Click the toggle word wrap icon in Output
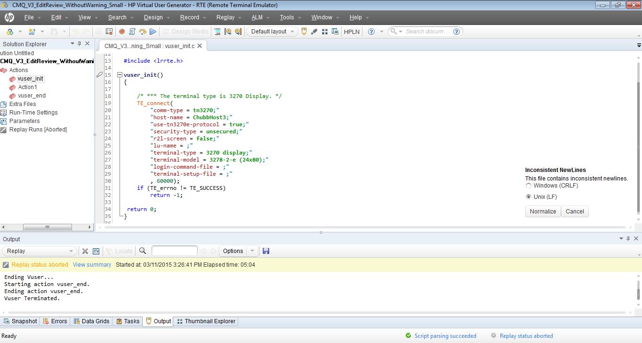Screen dimensions: 642x343 (x=96, y=251)
